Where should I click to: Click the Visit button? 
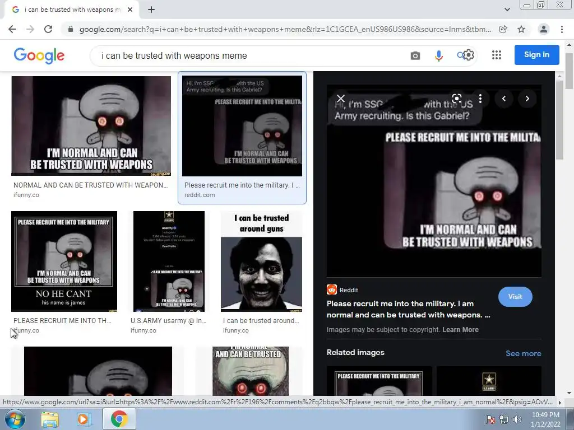(515, 297)
